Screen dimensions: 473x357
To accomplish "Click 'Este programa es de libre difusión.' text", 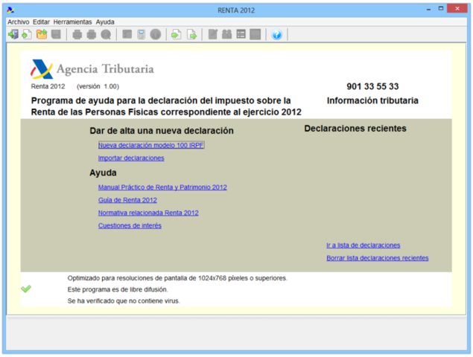I will (x=118, y=289).
